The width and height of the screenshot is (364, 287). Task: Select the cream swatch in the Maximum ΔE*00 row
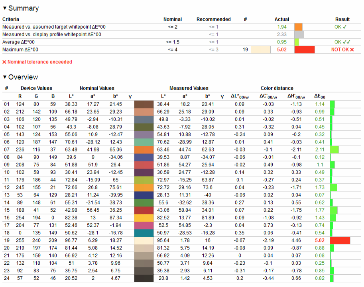[260, 49]
